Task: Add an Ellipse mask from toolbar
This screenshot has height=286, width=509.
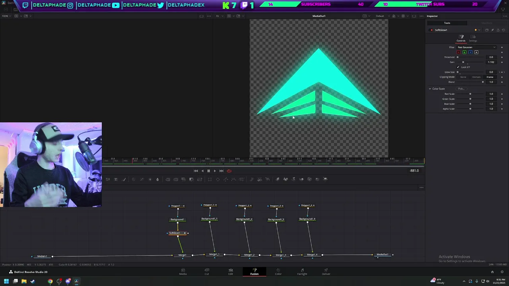Action: (x=218, y=179)
